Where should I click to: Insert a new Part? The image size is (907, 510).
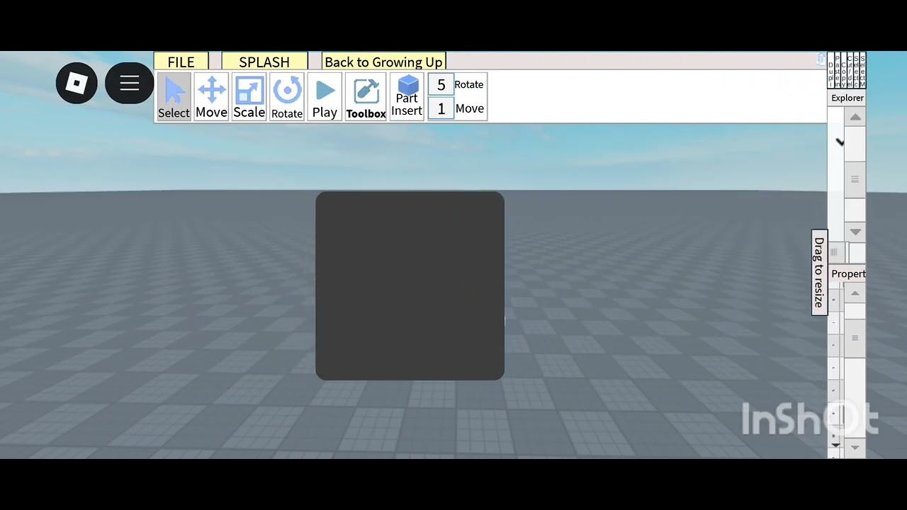407,96
